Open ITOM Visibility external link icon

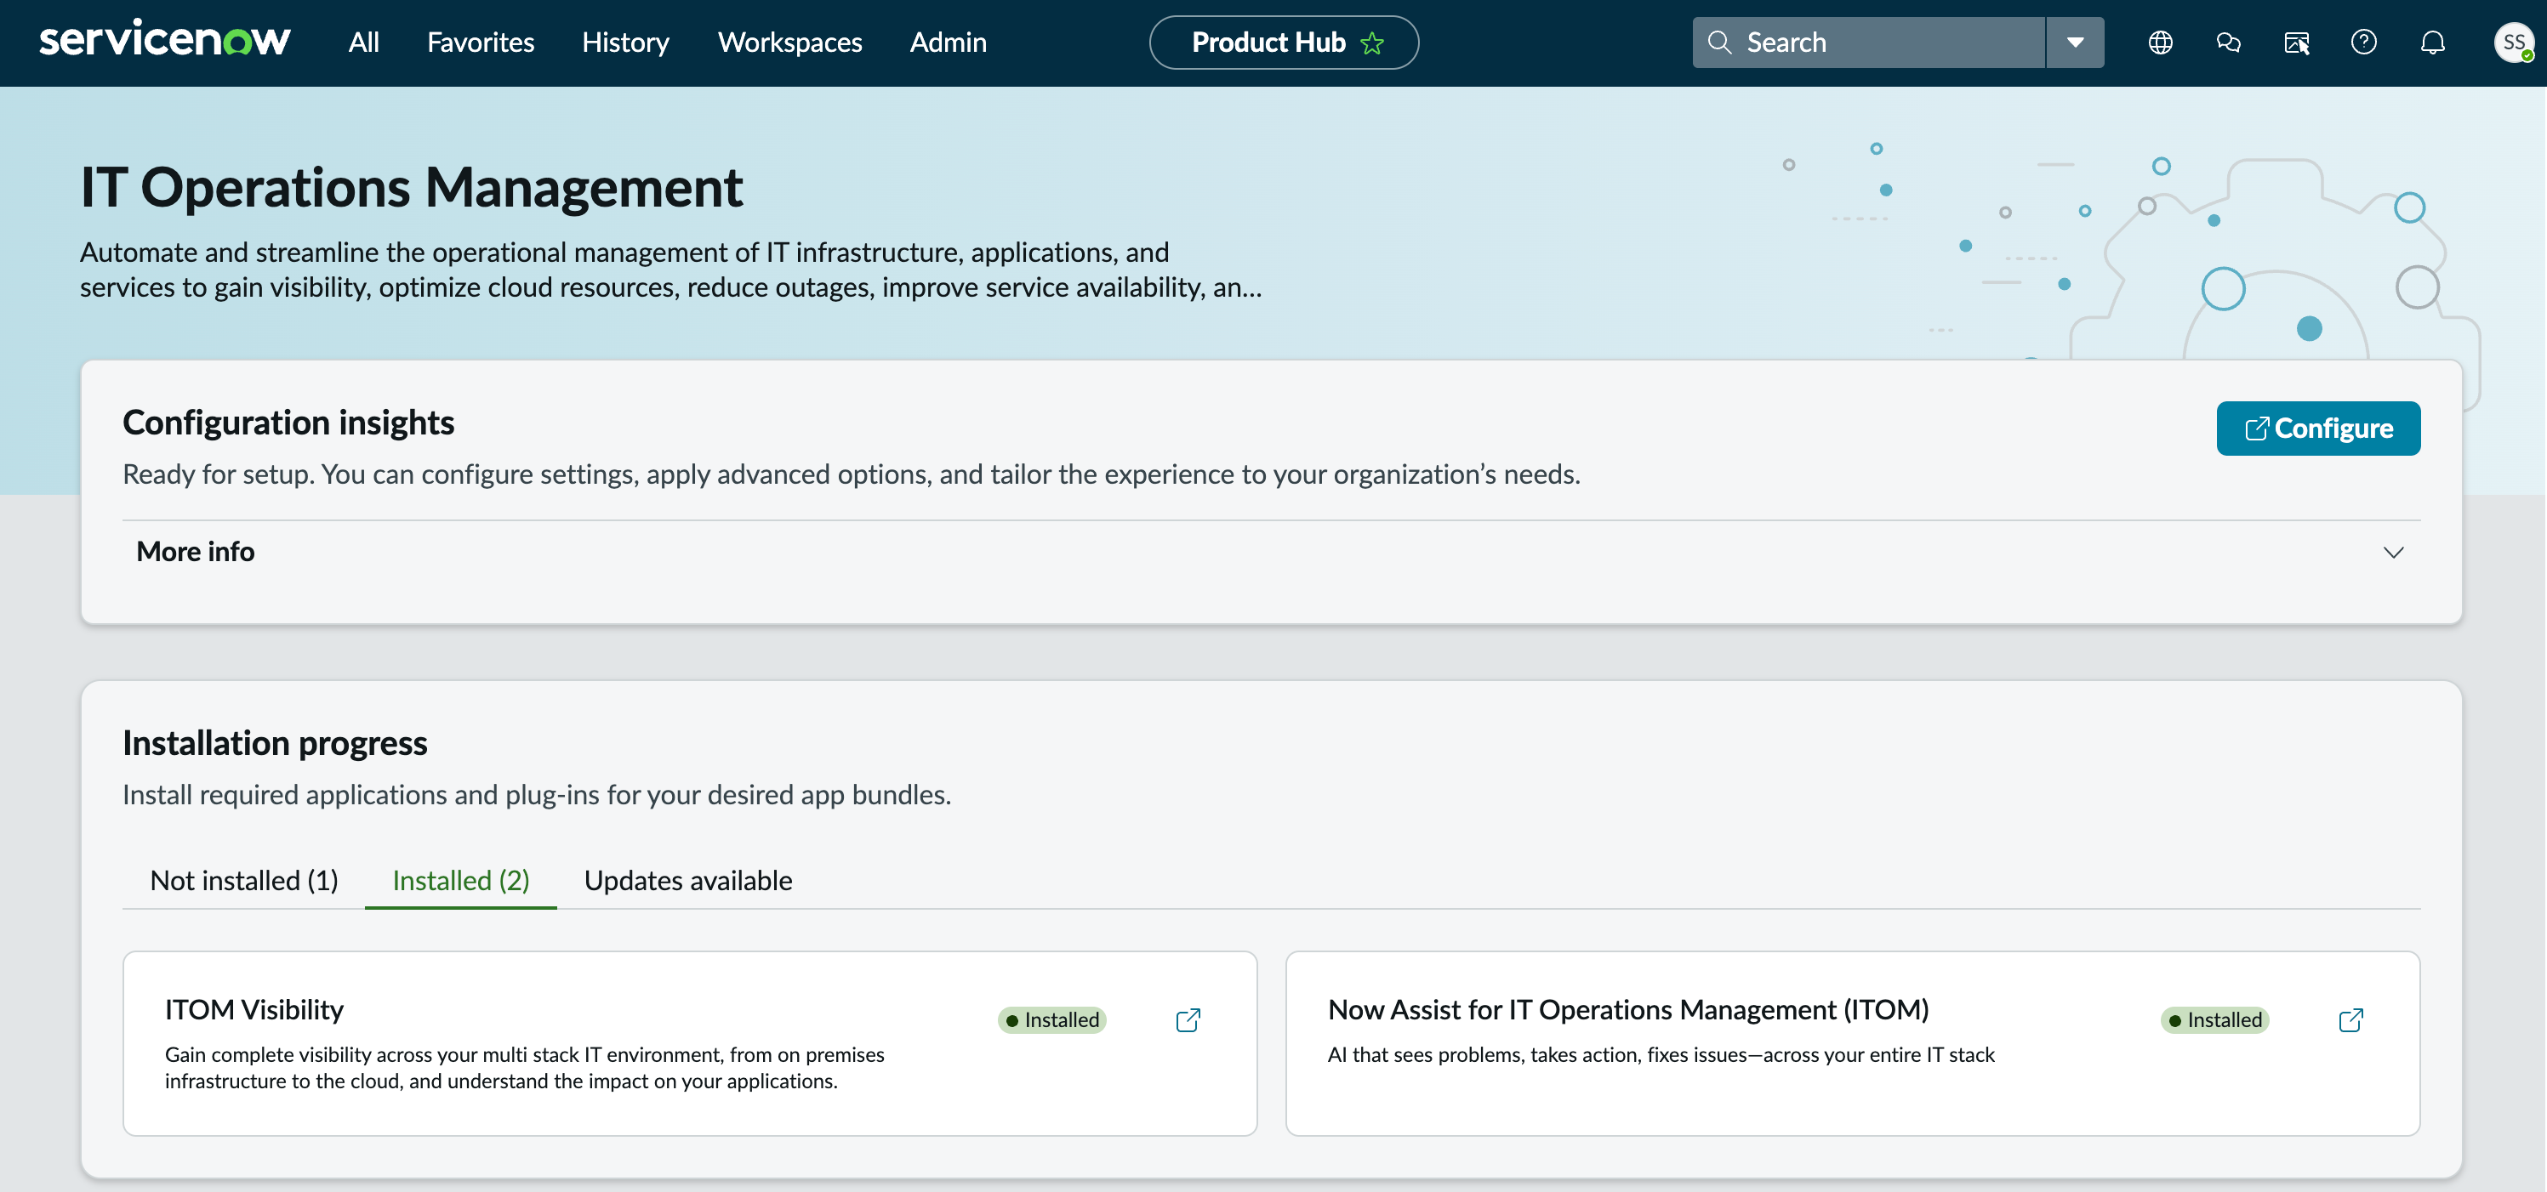click(x=1188, y=1020)
